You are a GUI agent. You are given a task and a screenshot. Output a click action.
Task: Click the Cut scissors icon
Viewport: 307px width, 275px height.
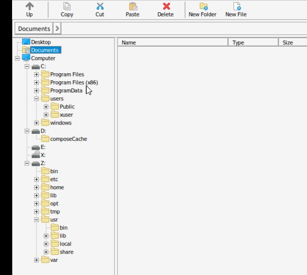tap(100, 6)
